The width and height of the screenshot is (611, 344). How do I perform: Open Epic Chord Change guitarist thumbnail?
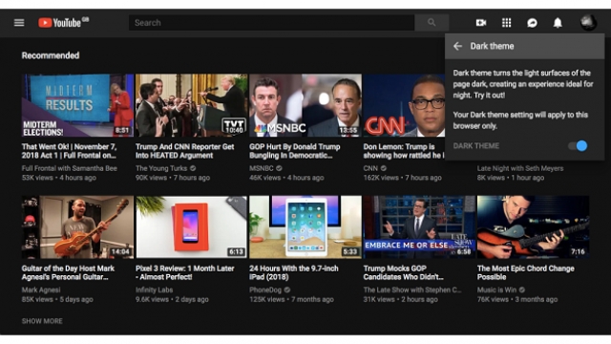click(533, 227)
